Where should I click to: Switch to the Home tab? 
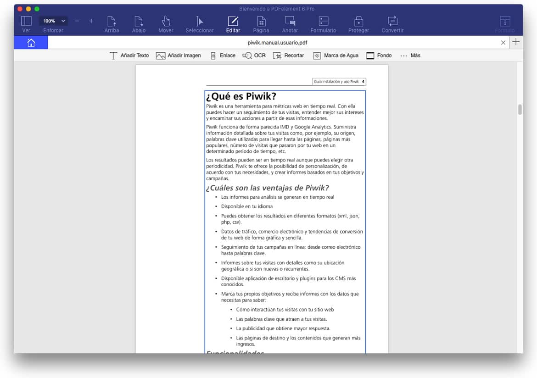click(31, 43)
